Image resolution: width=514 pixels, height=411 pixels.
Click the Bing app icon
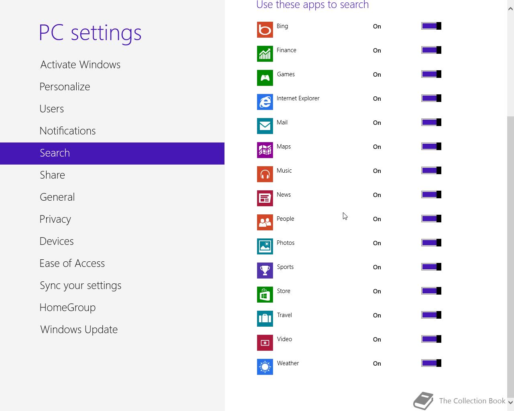[265, 30]
